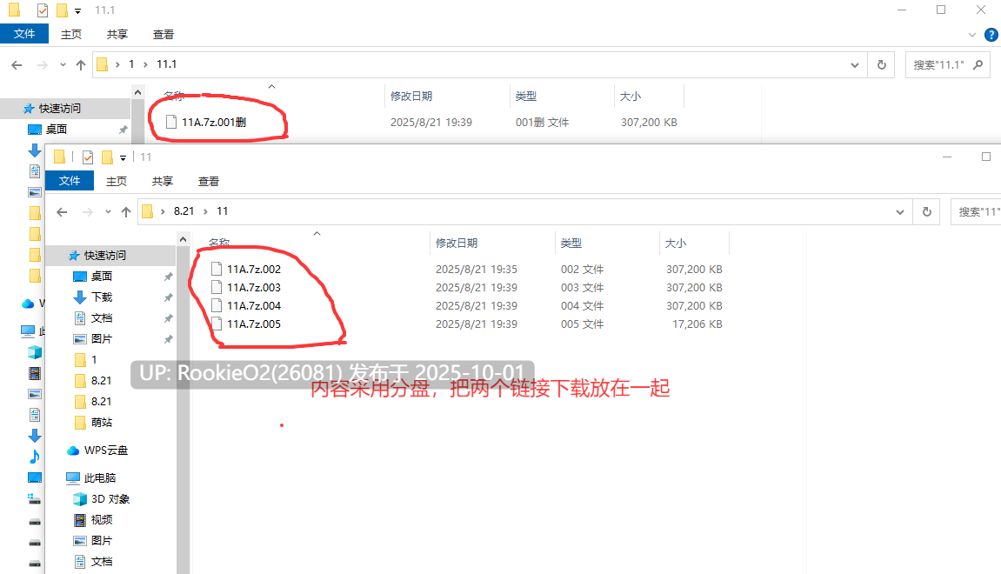Unpin 桌面 pin icon in 11 window sidebar

(x=168, y=277)
